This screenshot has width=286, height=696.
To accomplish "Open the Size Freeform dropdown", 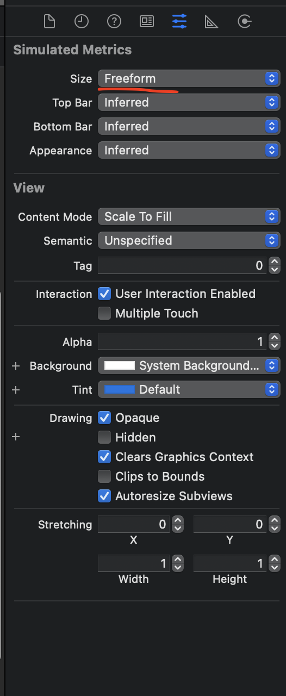I will 189,78.
